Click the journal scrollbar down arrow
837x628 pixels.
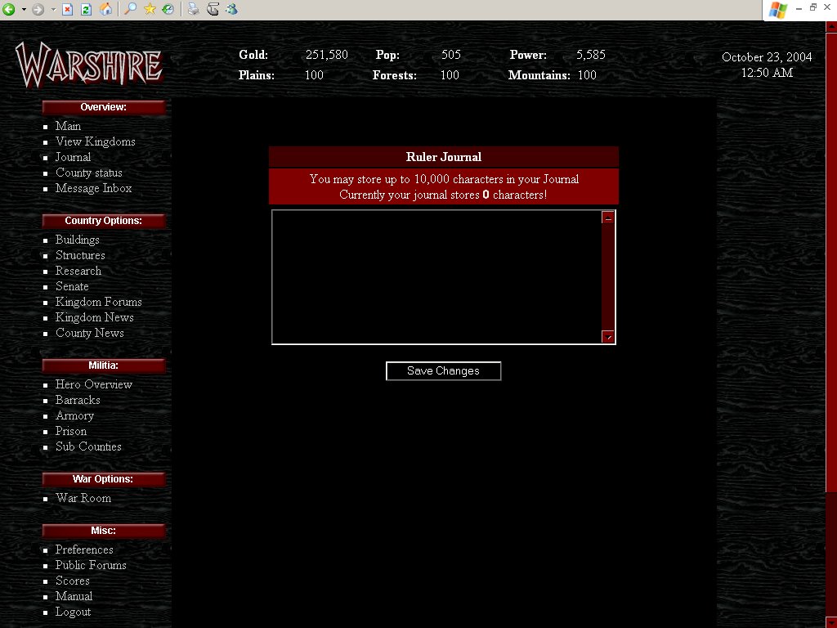pyautogui.click(x=608, y=337)
